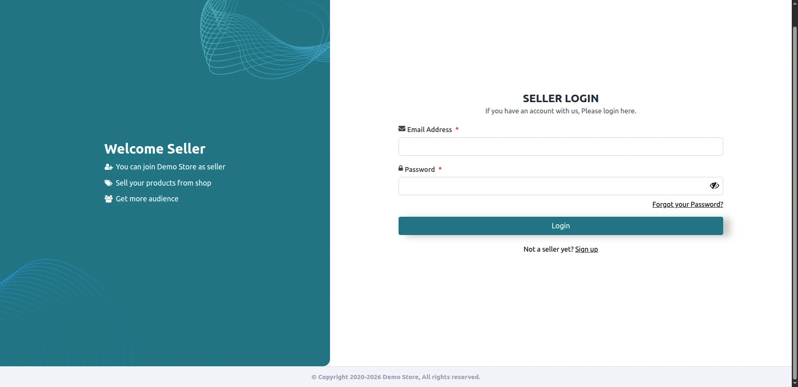This screenshot has width=798, height=387.
Task: Click the Email Address label
Action: [429, 130]
